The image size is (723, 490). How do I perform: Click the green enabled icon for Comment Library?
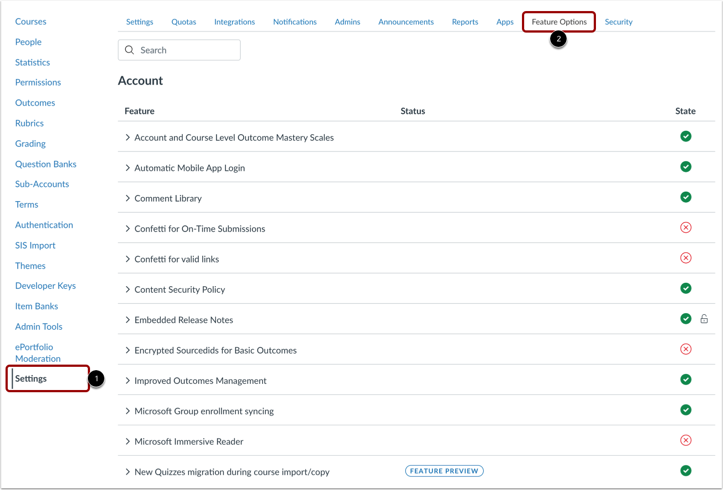pos(685,197)
